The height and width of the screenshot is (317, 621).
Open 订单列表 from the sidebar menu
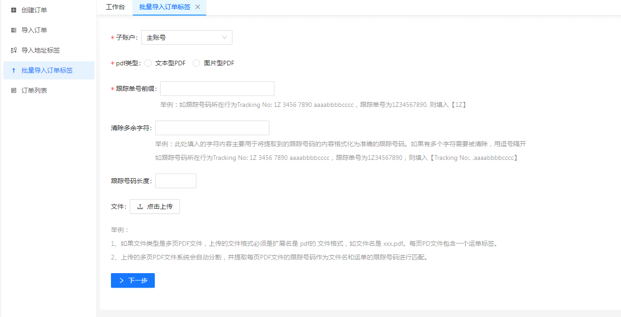point(34,90)
